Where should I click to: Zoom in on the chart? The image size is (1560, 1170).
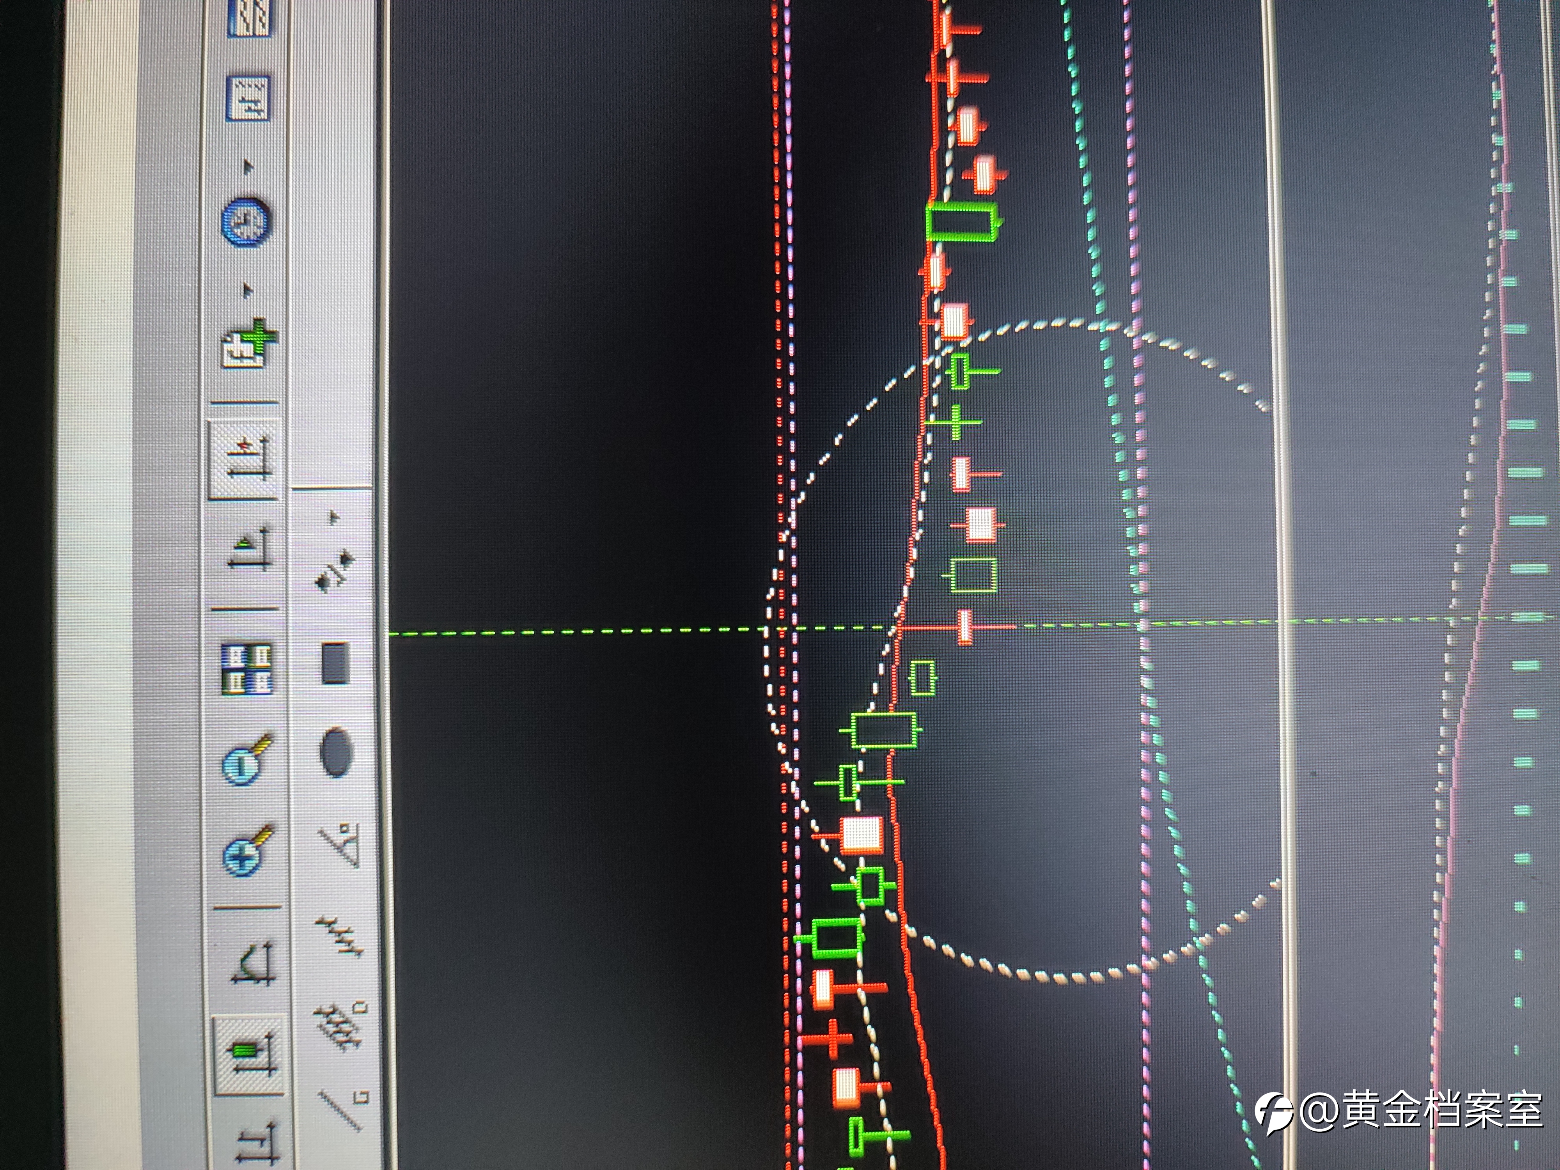[x=247, y=851]
